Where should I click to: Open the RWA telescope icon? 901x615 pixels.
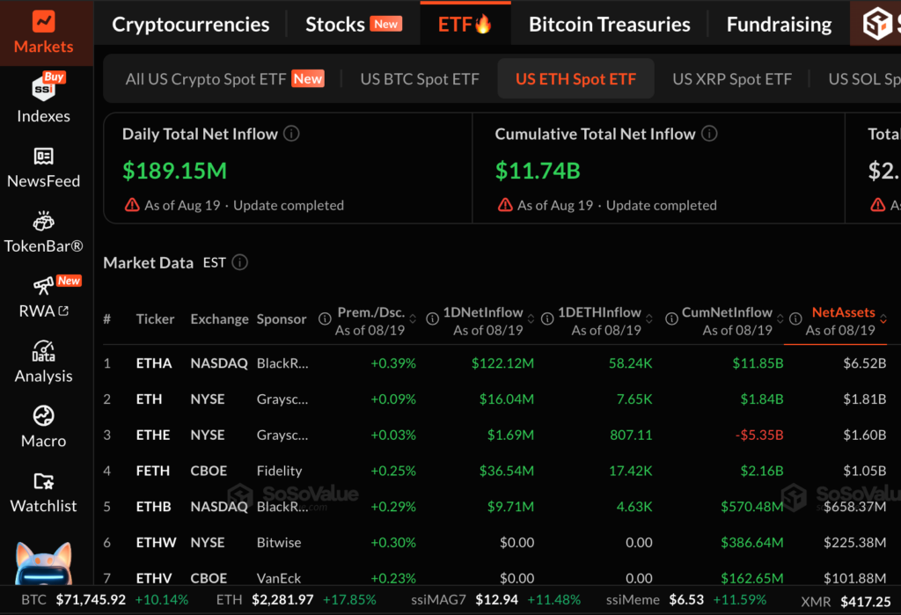pos(44,285)
